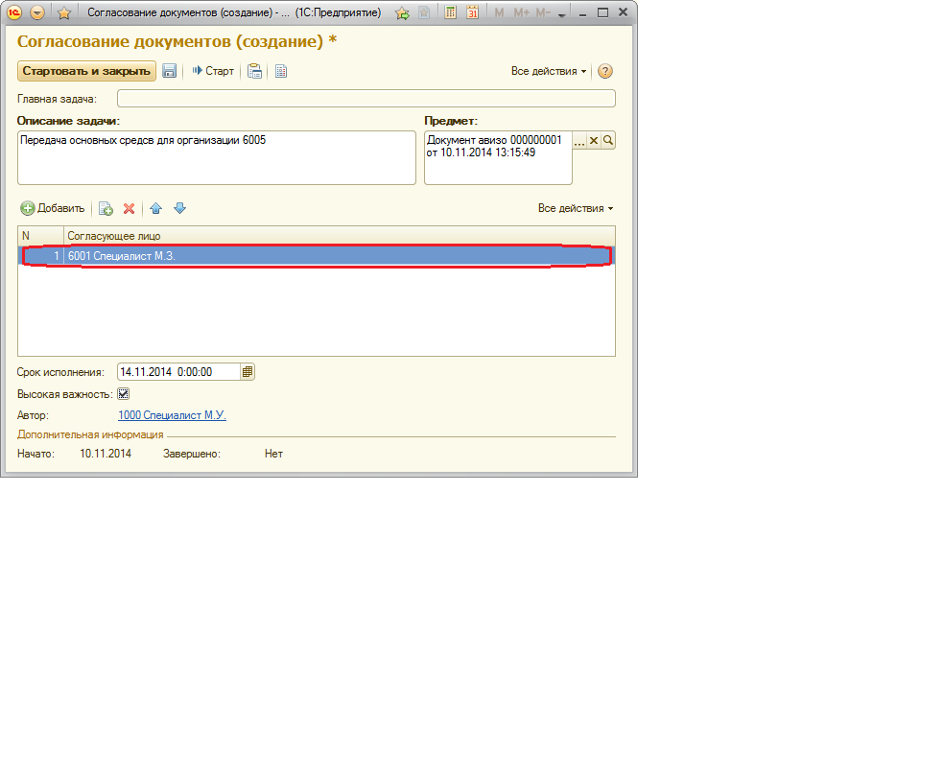Click the Старт toolbar button
Viewport: 944px width, 773px height.
pos(213,71)
